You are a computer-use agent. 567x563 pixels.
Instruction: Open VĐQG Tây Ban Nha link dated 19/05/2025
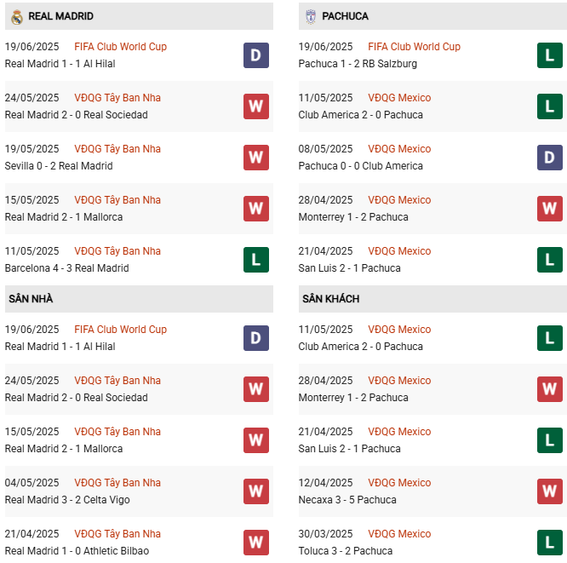(117, 149)
